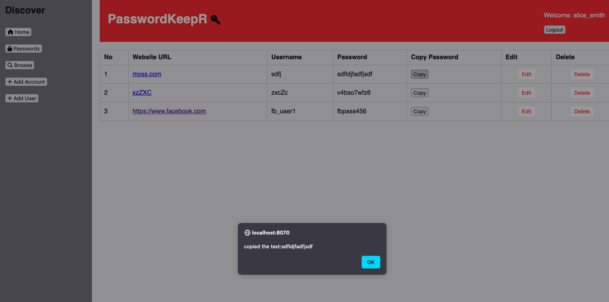Viewport: 609px width, 302px height.
Task: Click the plus icon for Add Account
Action: [10, 82]
